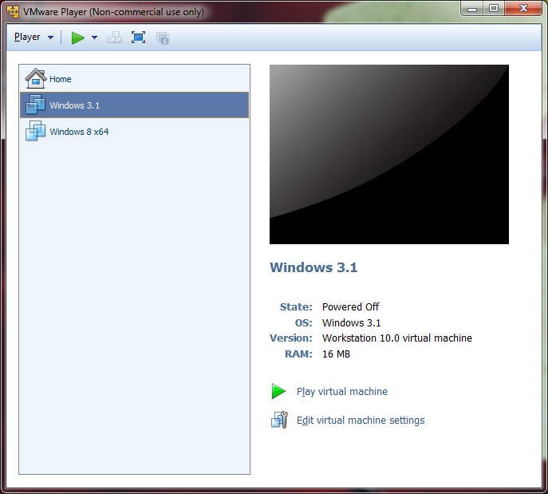548x494 pixels.
Task: Click green arrow icon beside Play virtual machine
Action: pyautogui.click(x=278, y=392)
